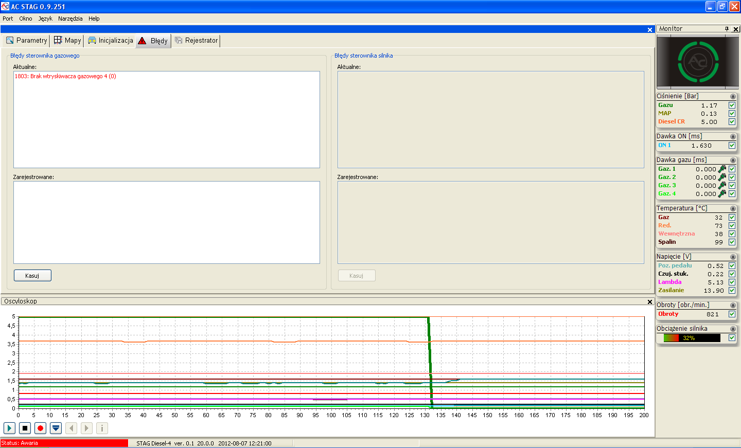Open the Mapy tab
The image size is (741, 448).
(67, 40)
